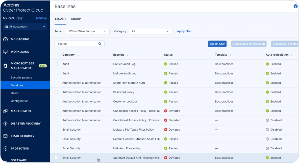This screenshot has width=299, height=163.
Task: Focus the Search input field
Action: [76, 44]
